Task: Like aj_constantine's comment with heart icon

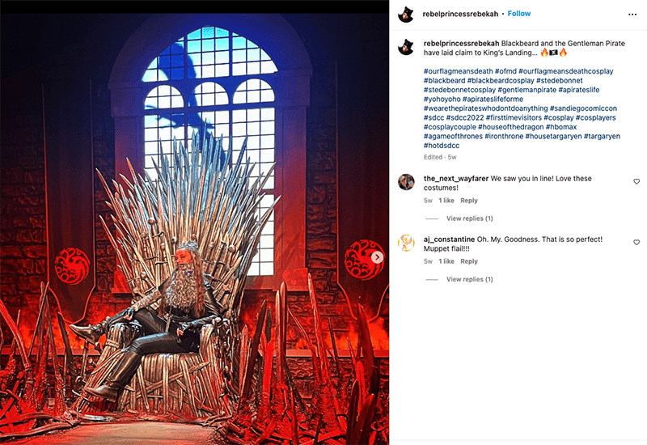Action: tap(636, 242)
